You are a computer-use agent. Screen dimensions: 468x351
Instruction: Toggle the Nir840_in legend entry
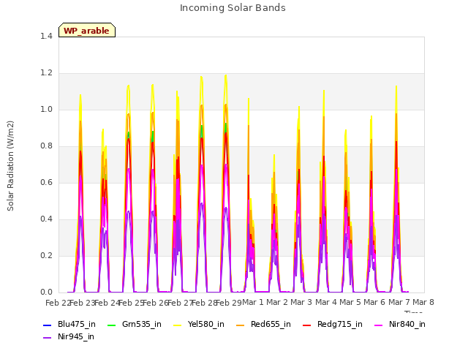click(400, 324)
